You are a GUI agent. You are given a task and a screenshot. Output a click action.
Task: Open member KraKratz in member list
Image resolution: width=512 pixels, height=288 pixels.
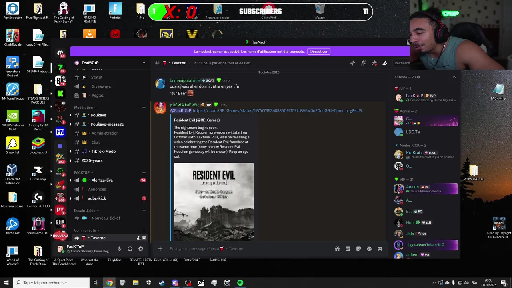[426, 154]
